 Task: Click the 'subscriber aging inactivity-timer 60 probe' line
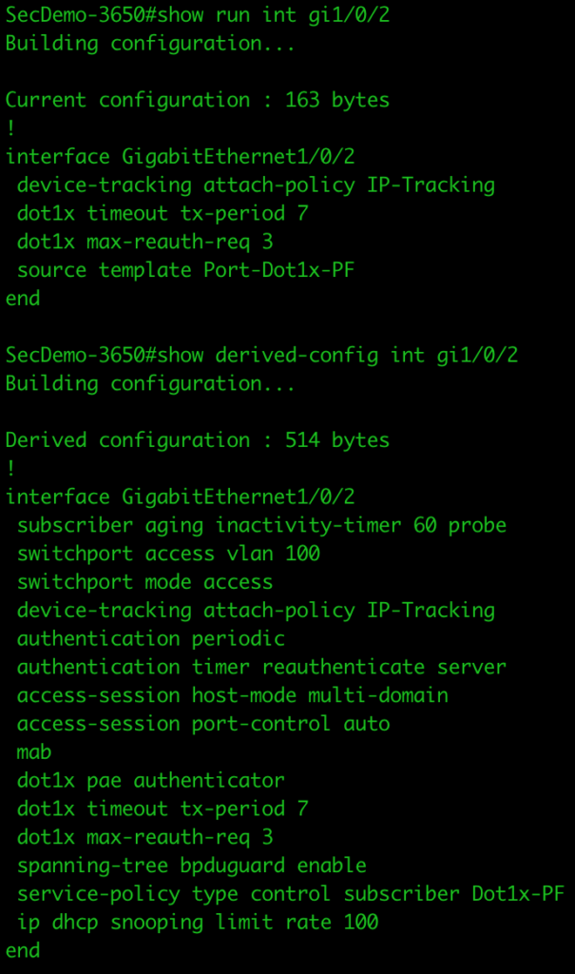coord(261,525)
